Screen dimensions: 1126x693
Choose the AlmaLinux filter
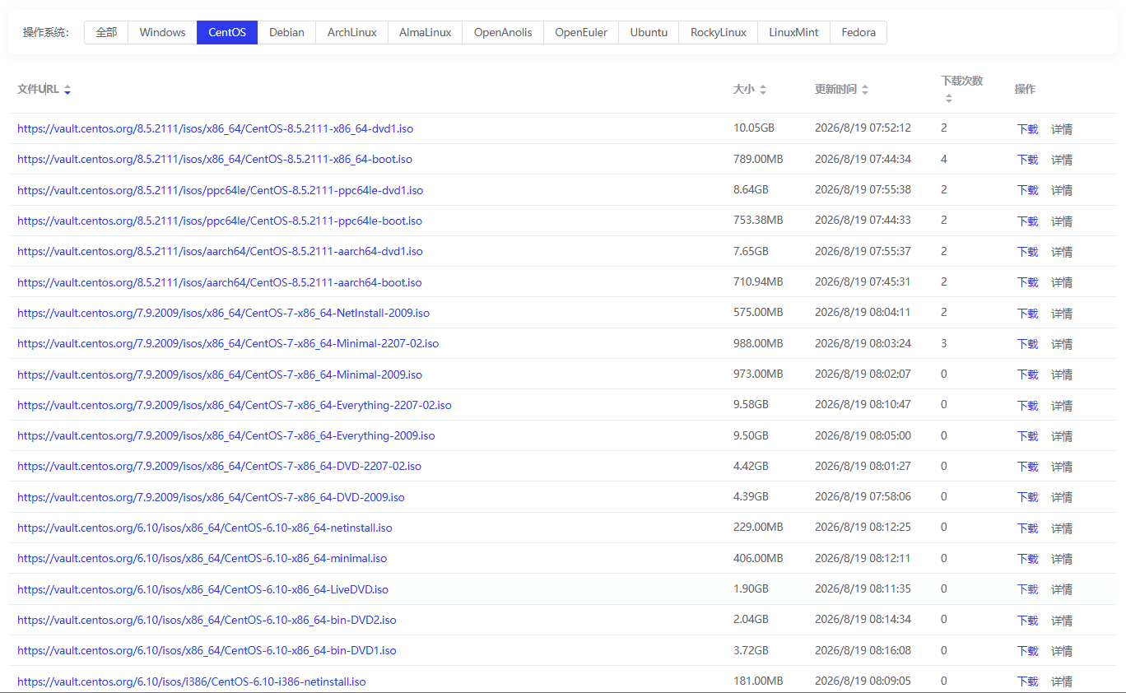[x=426, y=33]
